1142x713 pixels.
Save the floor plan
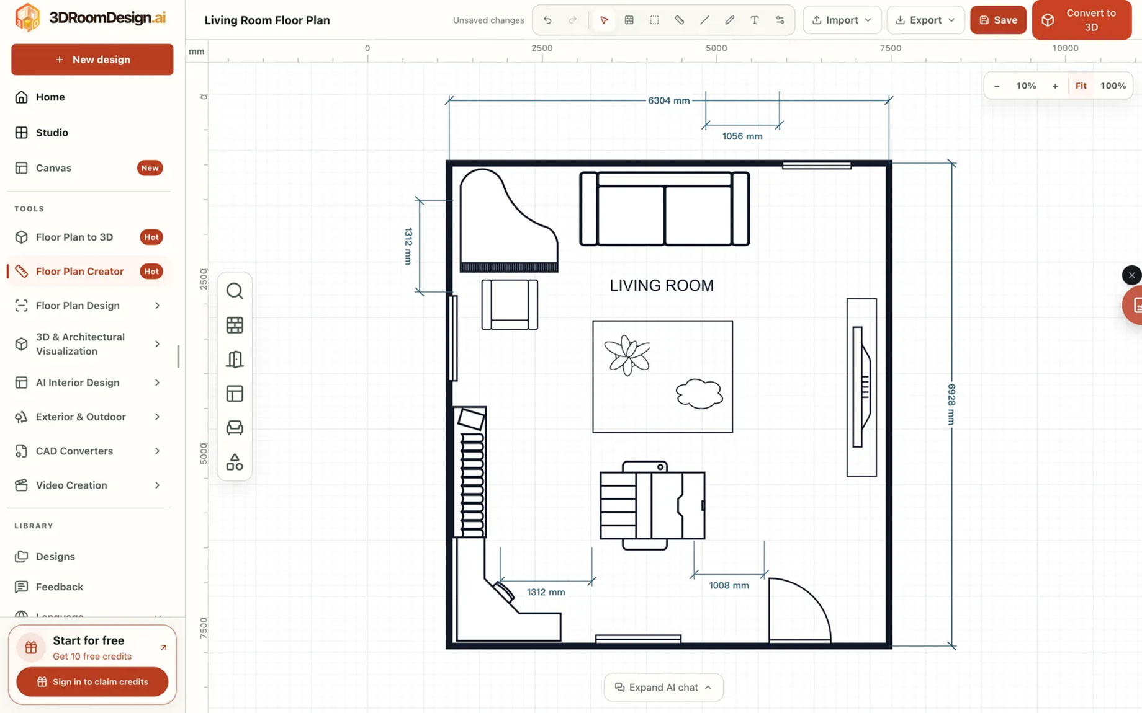998,20
